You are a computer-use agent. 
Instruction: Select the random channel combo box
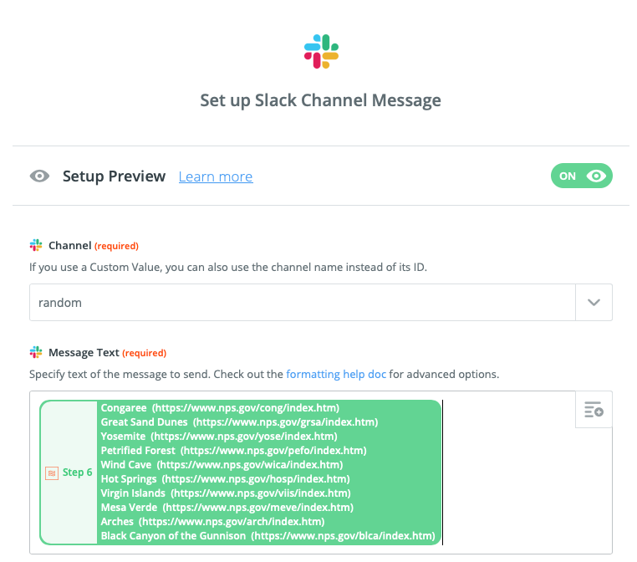pyautogui.click(x=302, y=303)
